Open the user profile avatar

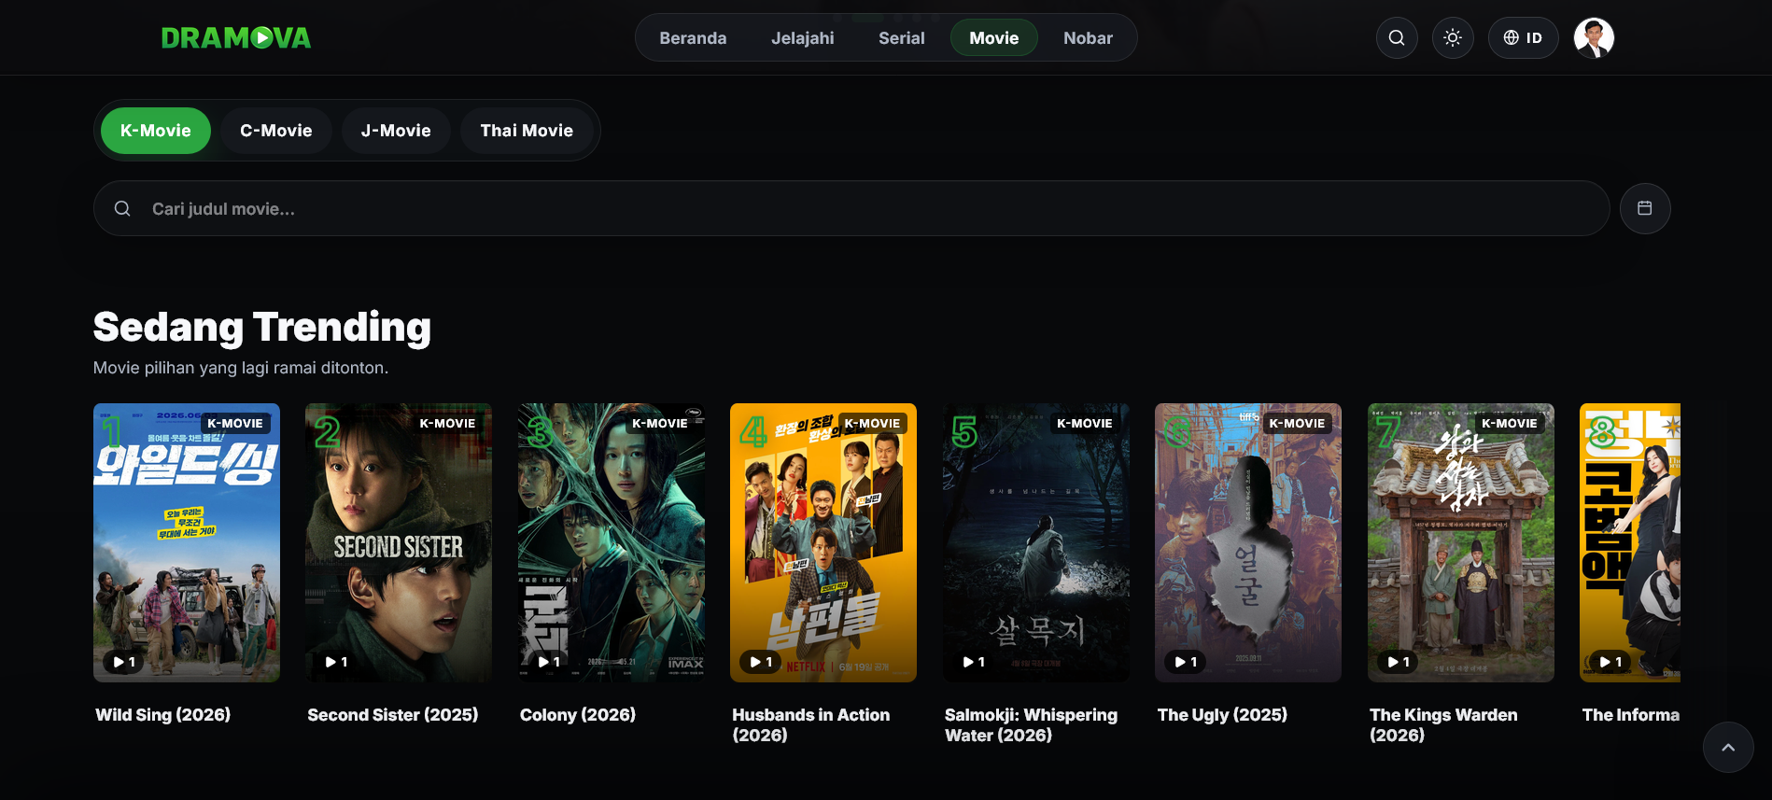(1594, 37)
